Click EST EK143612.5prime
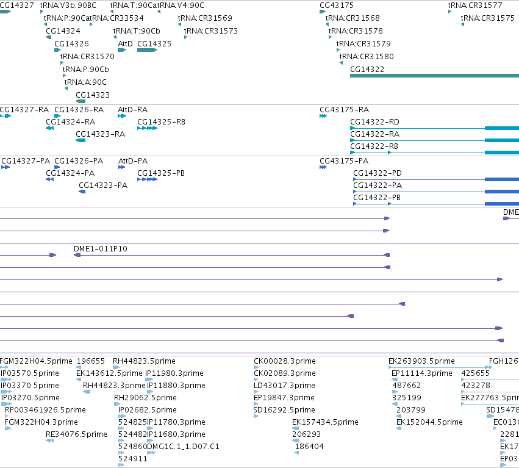This screenshot has width=519, height=468. pos(79,380)
